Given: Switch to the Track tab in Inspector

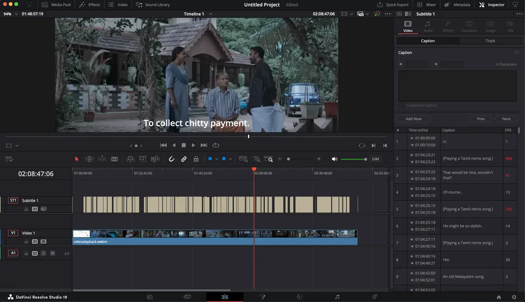Looking at the screenshot, I should click(x=490, y=41).
